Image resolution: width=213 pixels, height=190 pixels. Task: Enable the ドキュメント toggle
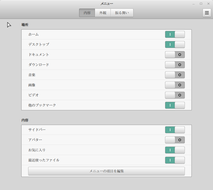point(175,55)
